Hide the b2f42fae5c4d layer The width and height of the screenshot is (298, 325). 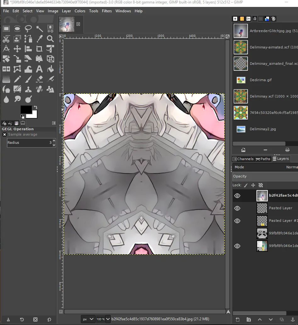tap(237, 196)
